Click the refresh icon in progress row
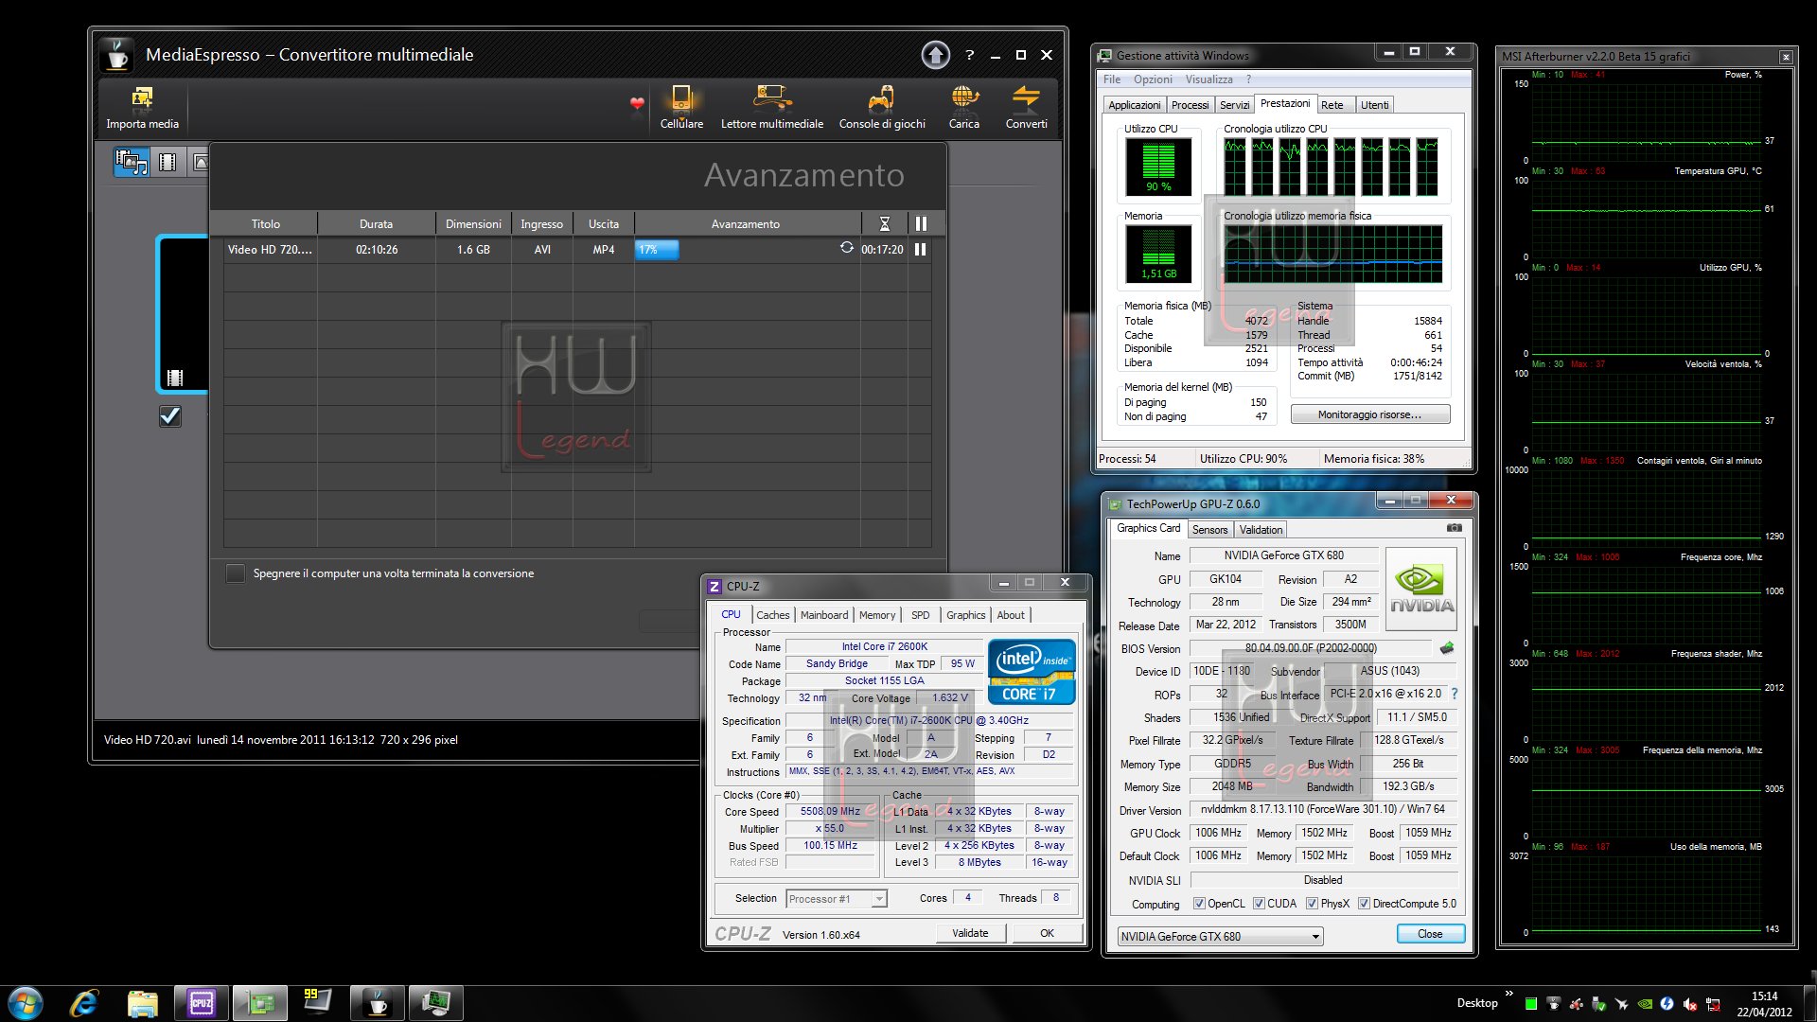 point(846,248)
